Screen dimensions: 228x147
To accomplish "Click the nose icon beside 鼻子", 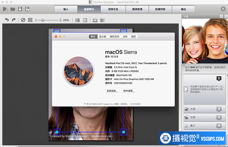I will [x=186, y=125].
